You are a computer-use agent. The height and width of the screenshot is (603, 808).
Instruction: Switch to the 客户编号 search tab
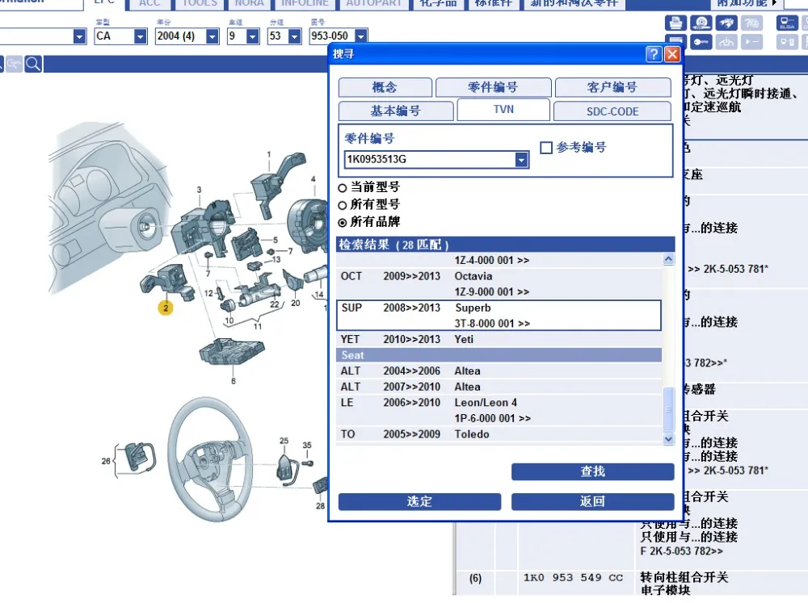coord(612,87)
